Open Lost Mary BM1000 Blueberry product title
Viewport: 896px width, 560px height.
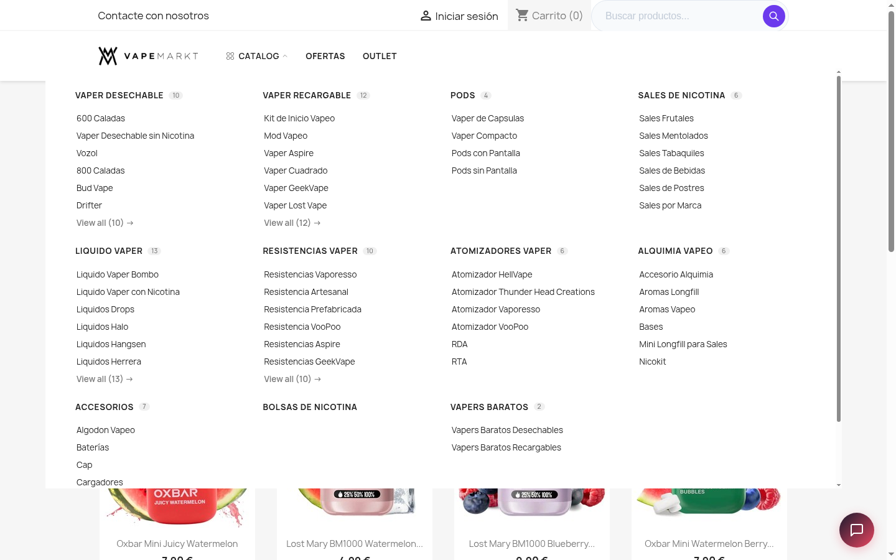pyautogui.click(x=532, y=544)
